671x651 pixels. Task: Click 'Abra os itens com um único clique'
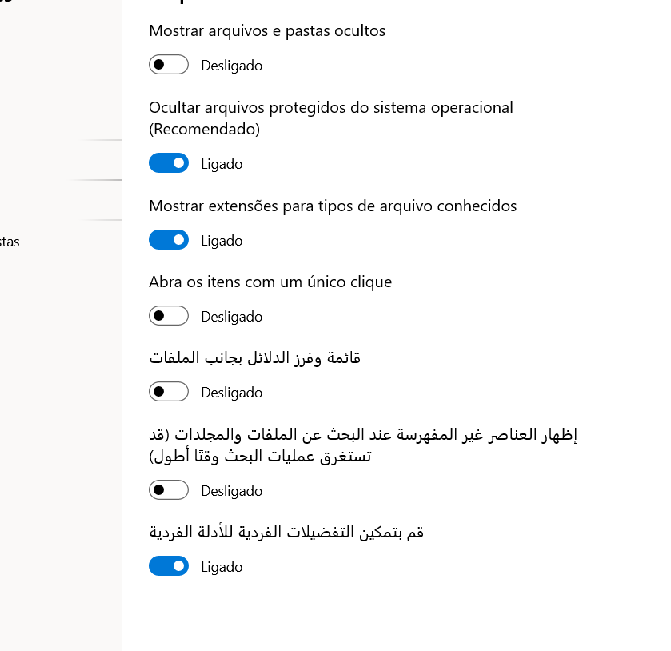[x=270, y=282]
